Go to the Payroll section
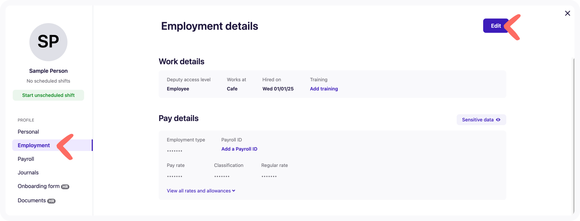The image size is (580, 221). tap(26, 159)
